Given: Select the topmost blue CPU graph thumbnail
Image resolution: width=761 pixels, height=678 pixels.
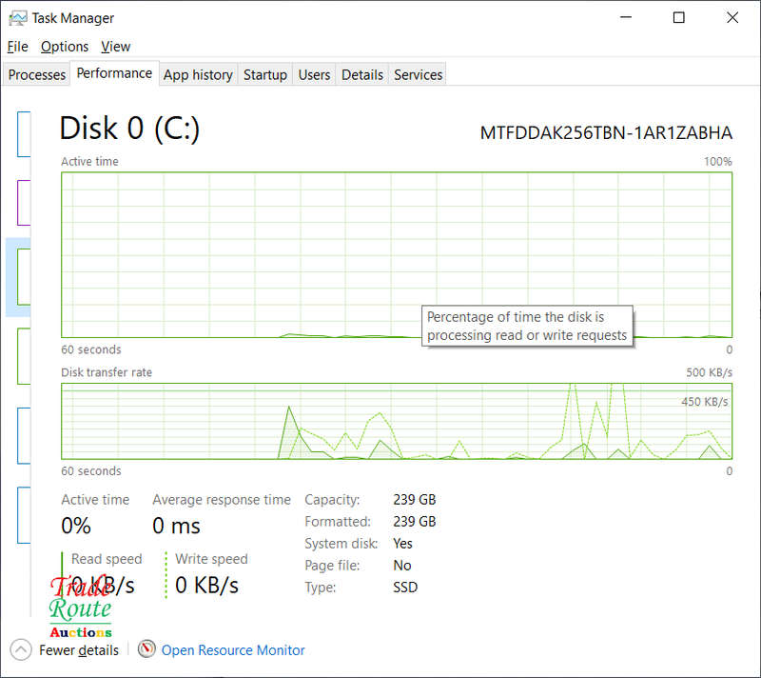Looking at the screenshot, I should (x=24, y=134).
